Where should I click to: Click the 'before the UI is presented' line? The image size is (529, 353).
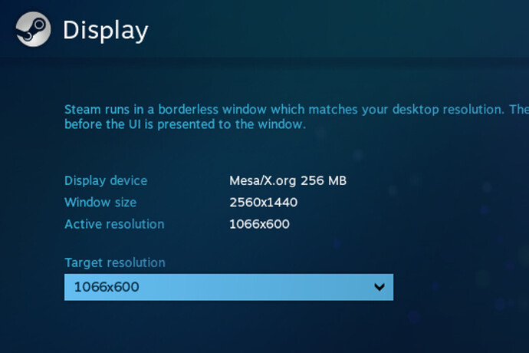[186, 124]
